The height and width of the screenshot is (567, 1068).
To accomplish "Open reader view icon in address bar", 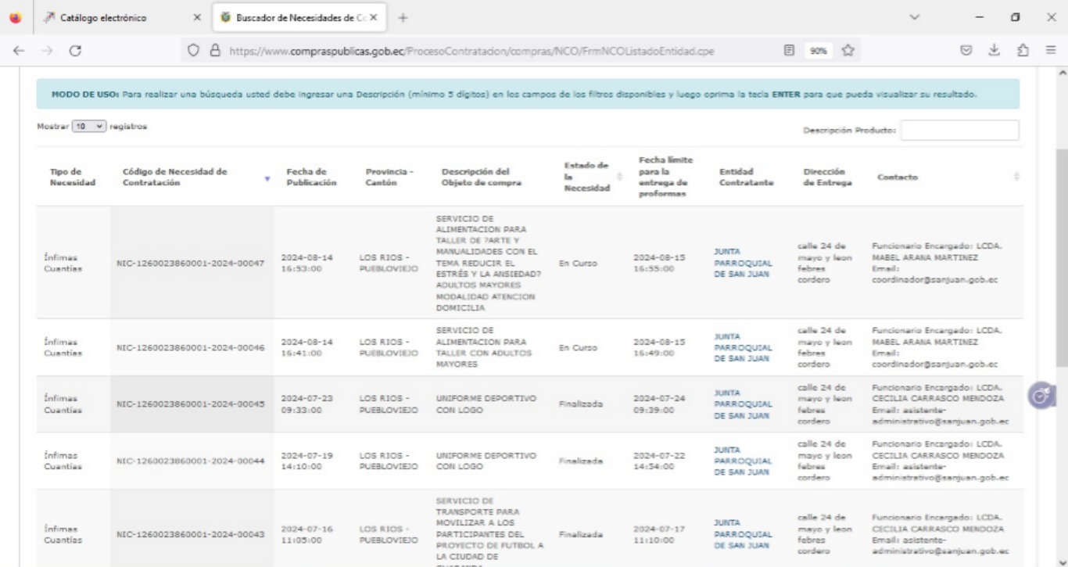I will pyautogui.click(x=792, y=52).
